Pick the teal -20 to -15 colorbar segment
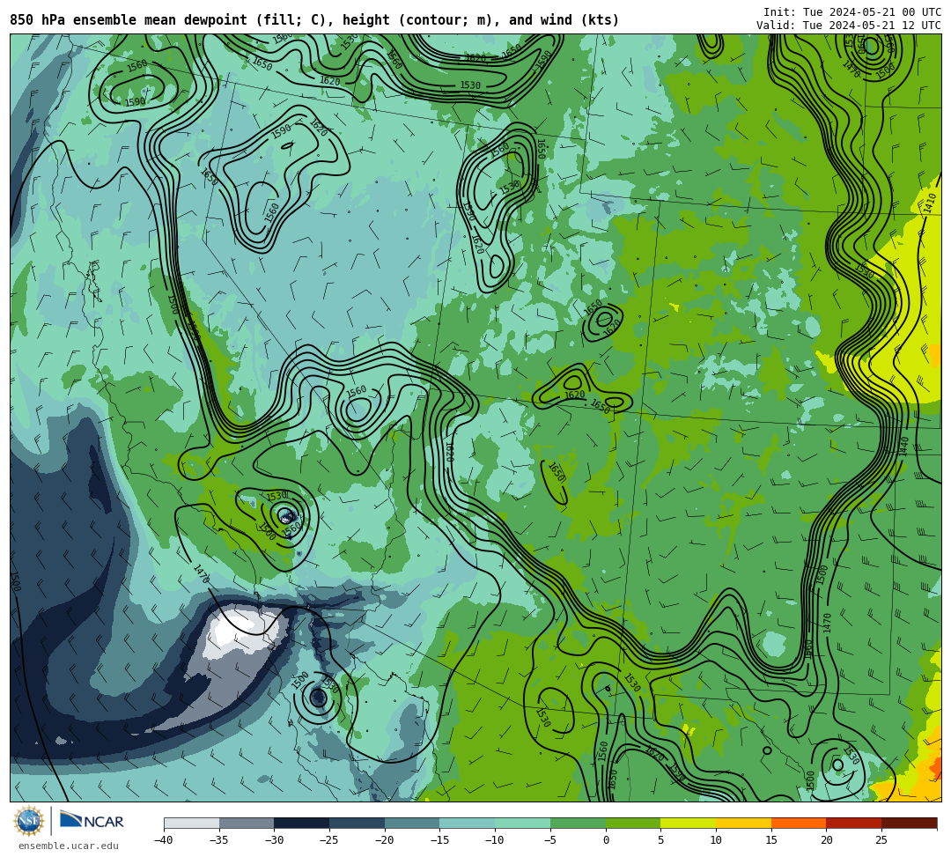 [412, 824]
